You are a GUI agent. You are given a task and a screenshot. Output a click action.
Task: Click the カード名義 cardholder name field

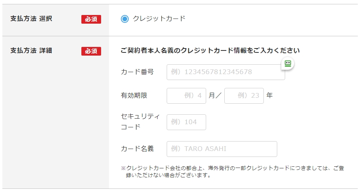(x=222, y=149)
